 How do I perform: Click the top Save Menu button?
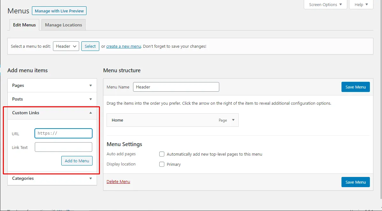pyautogui.click(x=356, y=87)
